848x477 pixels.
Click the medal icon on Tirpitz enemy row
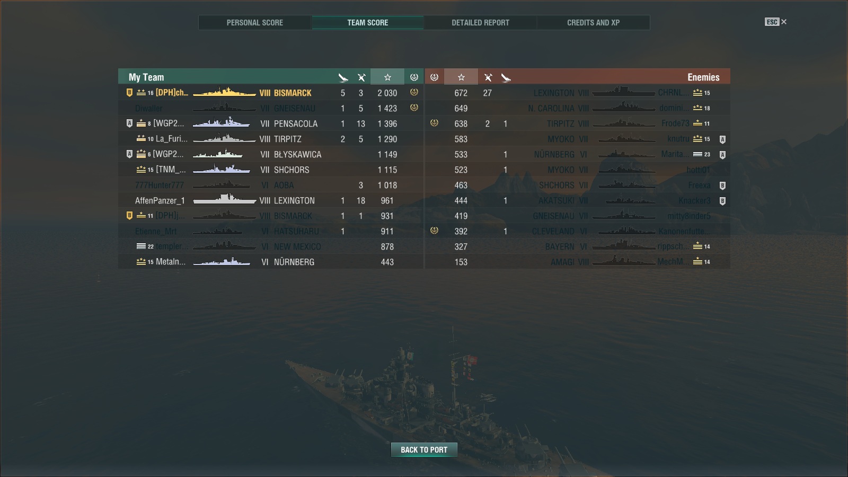tap(434, 123)
